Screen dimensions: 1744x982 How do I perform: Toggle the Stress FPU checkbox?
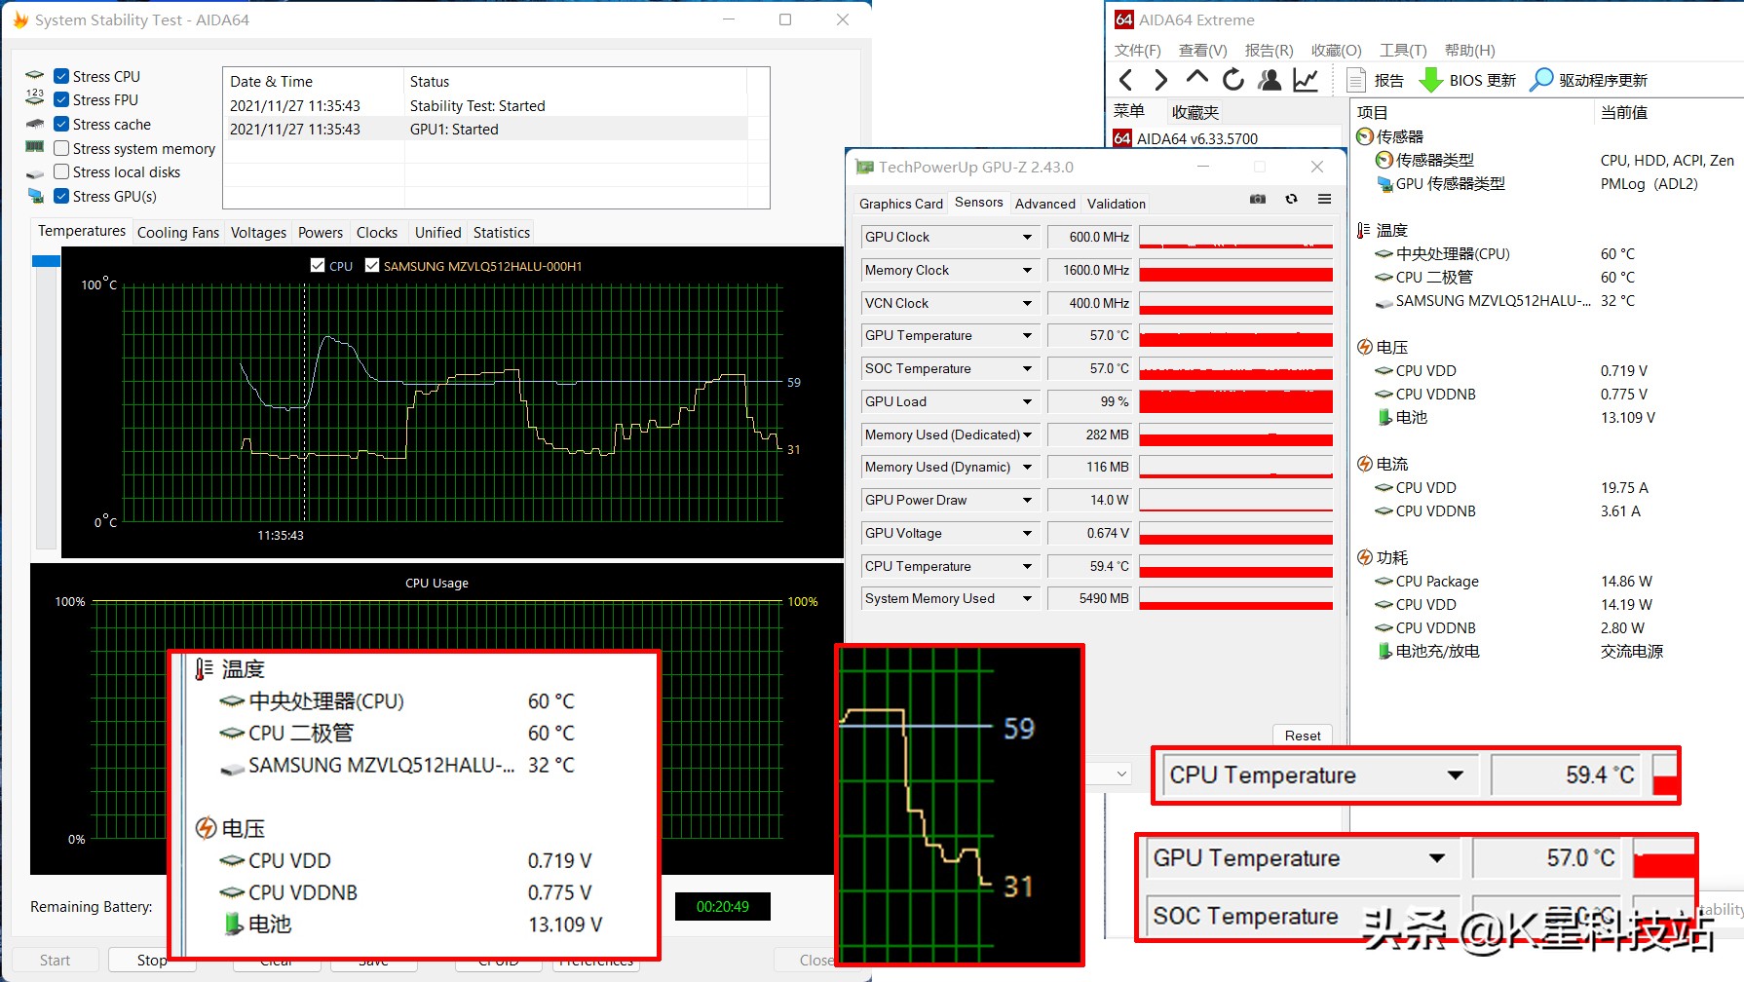click(x=61, y=99)
